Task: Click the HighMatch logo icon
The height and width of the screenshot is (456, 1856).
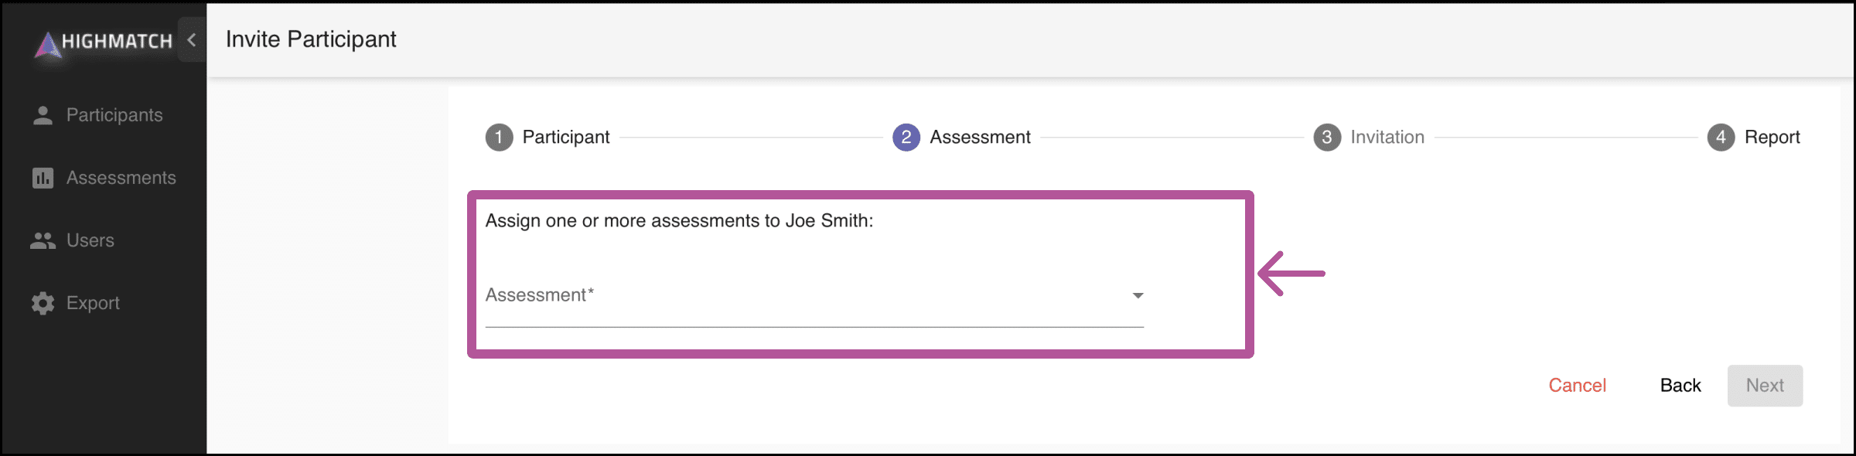Action: 47,44
